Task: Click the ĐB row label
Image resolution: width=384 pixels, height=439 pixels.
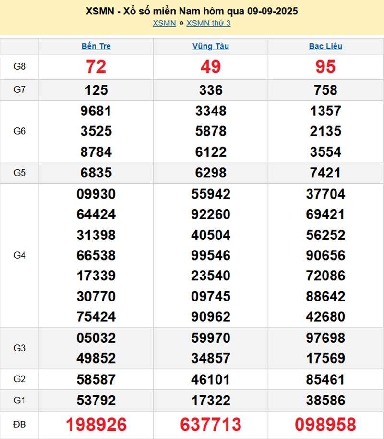Action: coord(20,425)
